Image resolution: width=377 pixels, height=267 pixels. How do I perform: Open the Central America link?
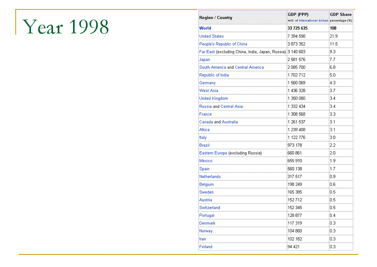point(249,67)
